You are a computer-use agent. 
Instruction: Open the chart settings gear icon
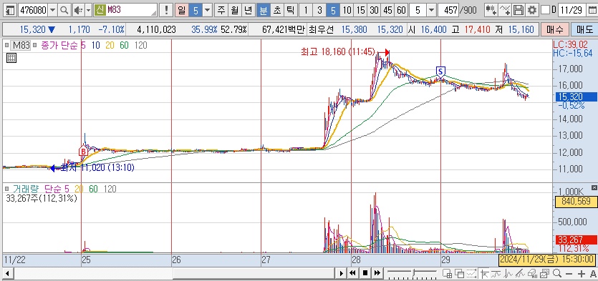coord(532,10)
